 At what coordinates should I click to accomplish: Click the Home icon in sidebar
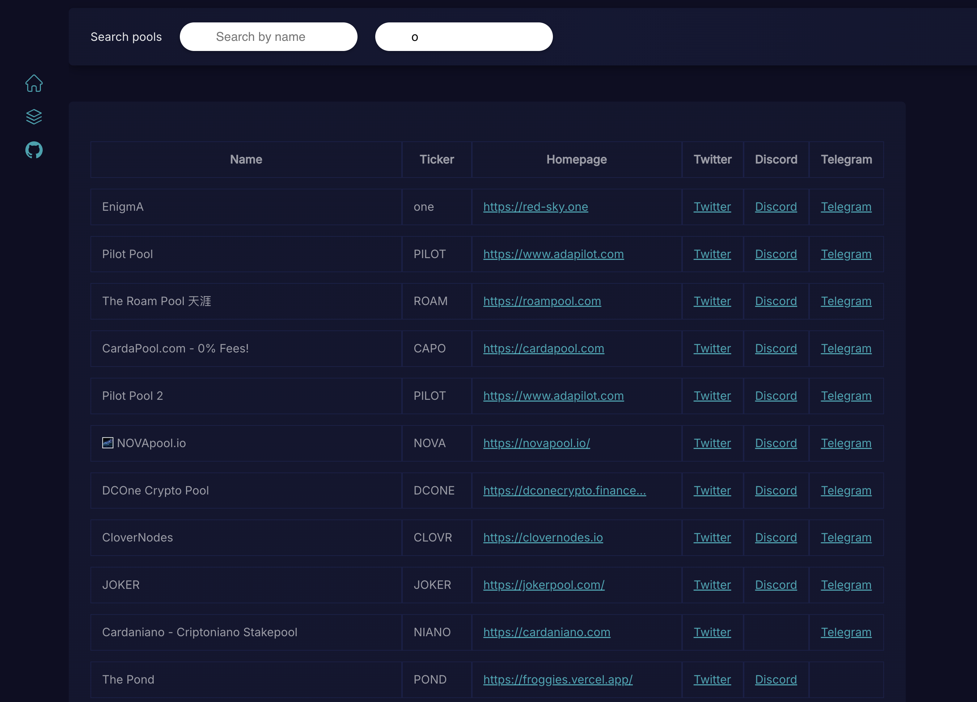pos(34,84)
